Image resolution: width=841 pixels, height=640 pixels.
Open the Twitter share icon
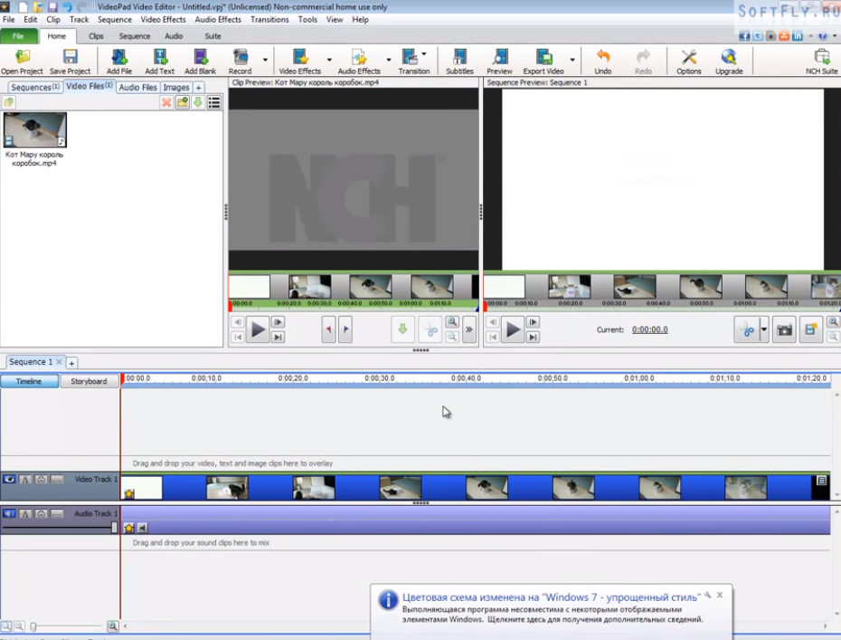[x=758, y=36]
